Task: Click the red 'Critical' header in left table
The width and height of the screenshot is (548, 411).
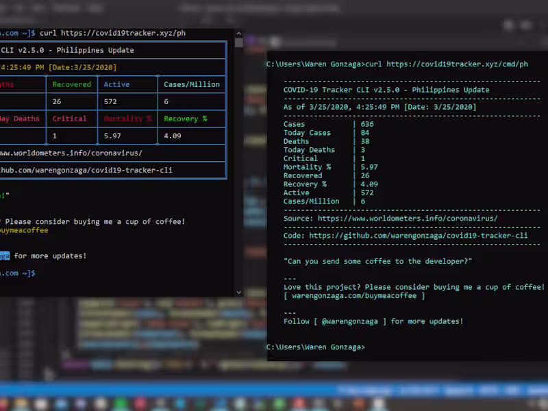Action: pos(69,119)
